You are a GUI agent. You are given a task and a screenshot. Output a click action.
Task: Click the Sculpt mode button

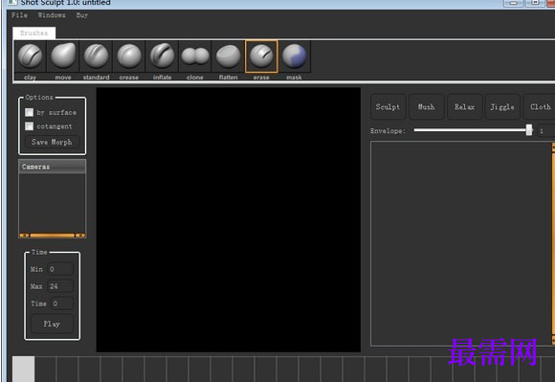pyautogui.click(x=388, y=107)
